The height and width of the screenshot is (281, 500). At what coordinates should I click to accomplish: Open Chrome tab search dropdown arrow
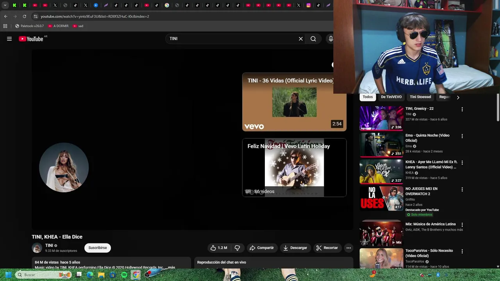pos(5,5)
